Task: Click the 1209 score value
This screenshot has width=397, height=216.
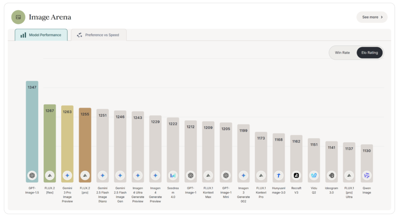Action: [x=208, y=128]
